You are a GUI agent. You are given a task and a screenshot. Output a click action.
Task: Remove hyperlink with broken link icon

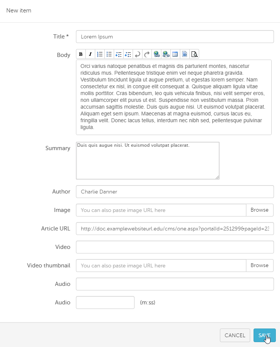166,54
